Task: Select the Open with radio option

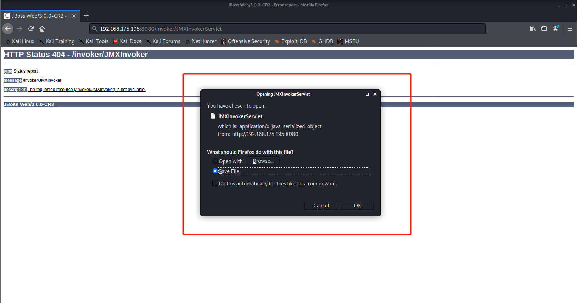Action: coord(215,161)
